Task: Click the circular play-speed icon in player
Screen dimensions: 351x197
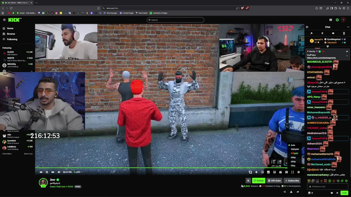Action: tap(262, 172)
